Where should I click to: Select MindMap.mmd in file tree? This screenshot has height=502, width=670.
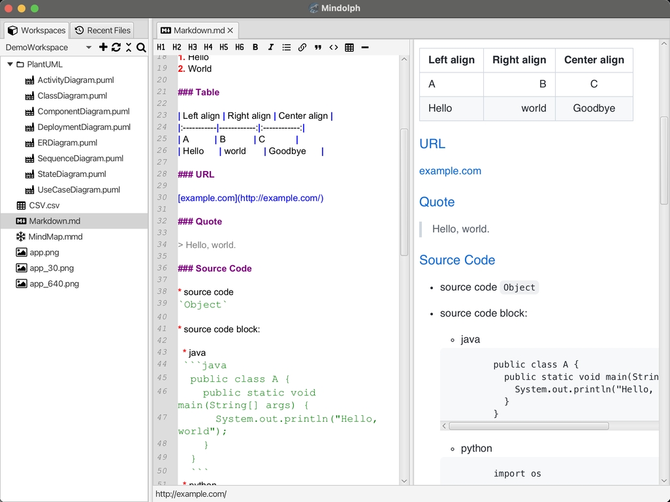pyautogui.click(x=55, y=237)
